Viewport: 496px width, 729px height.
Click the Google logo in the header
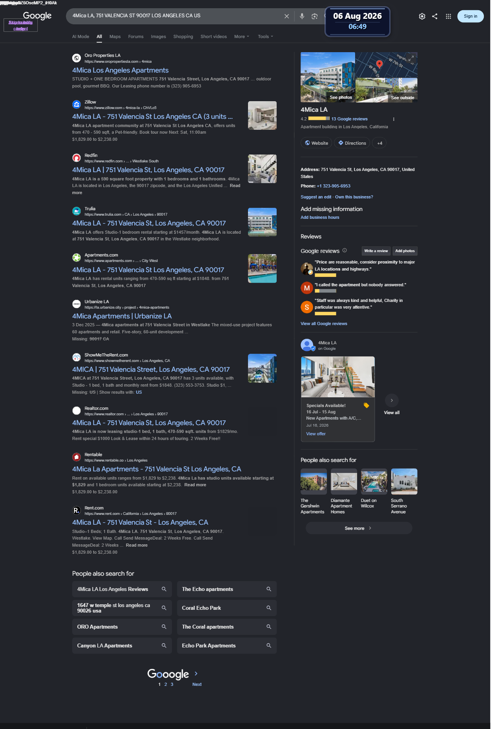click(x=37, y=16)
